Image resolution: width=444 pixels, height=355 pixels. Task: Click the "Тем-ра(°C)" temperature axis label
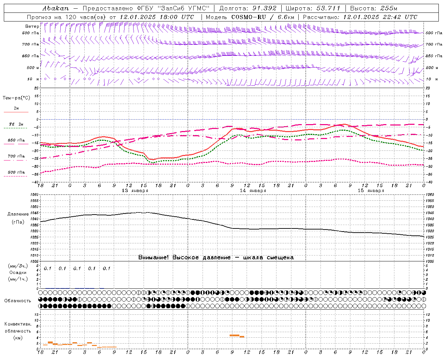[16, 98]
